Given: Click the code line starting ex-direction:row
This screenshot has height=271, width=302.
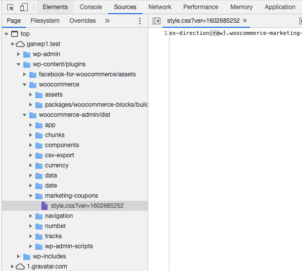Looking at the screenshot, I should click(x=235, y=33).
